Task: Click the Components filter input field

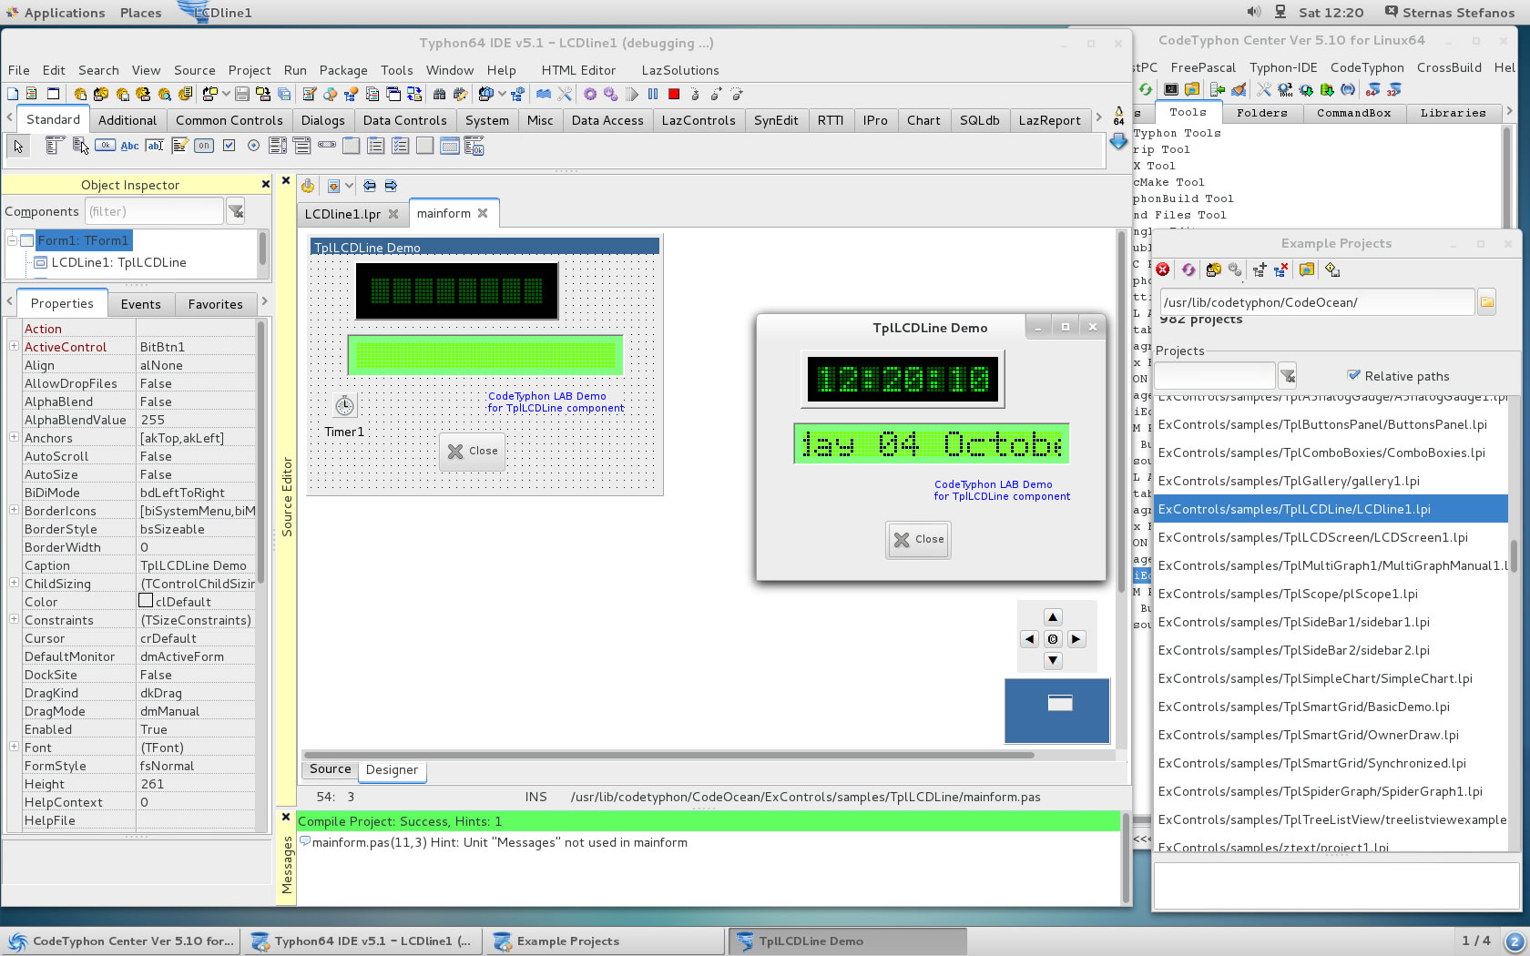Action: tap(154, 211)
